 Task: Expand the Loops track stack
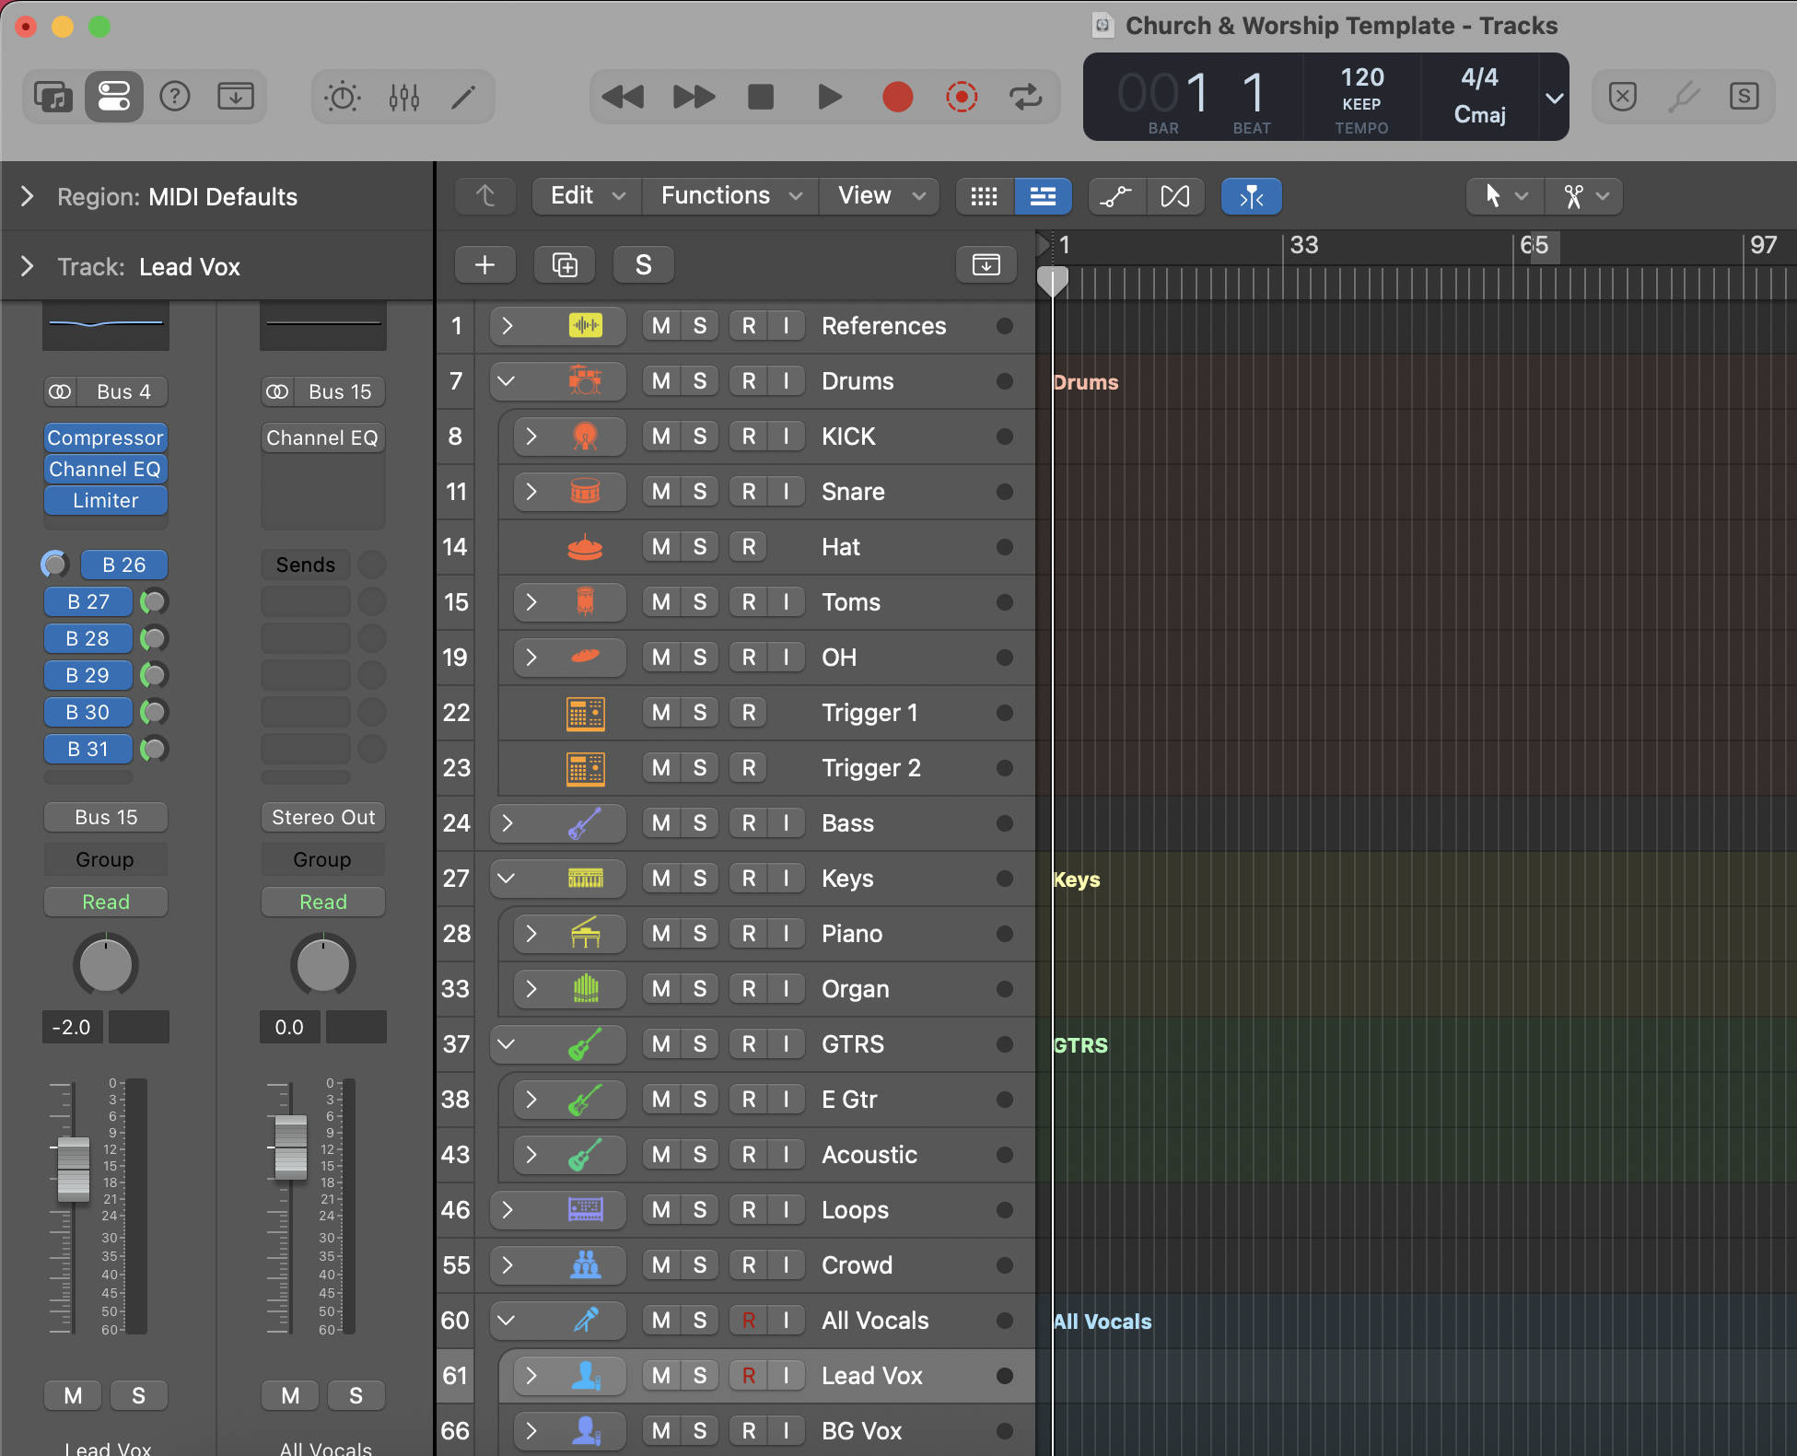pyautogui.click(x=508, y=1210)
